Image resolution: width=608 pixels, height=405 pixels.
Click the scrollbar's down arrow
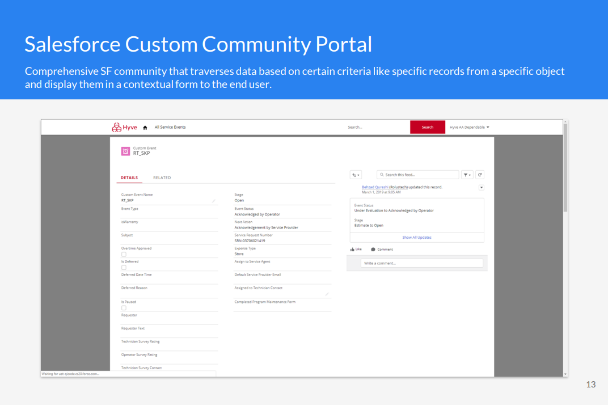click(565, 374)
